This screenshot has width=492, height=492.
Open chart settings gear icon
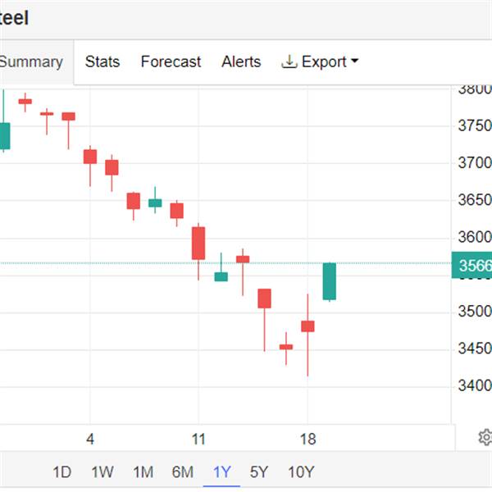[485, 437]
